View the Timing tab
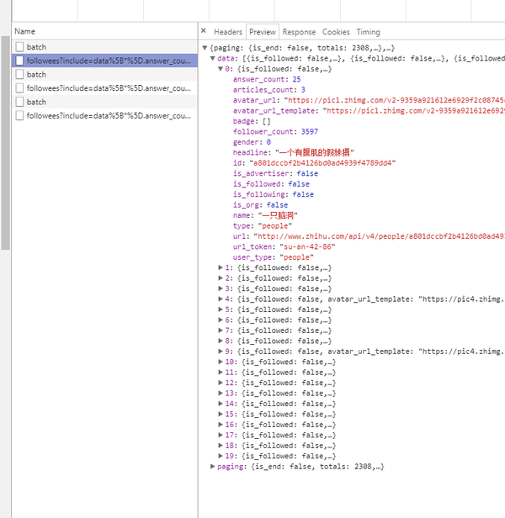 pos(368,32)
